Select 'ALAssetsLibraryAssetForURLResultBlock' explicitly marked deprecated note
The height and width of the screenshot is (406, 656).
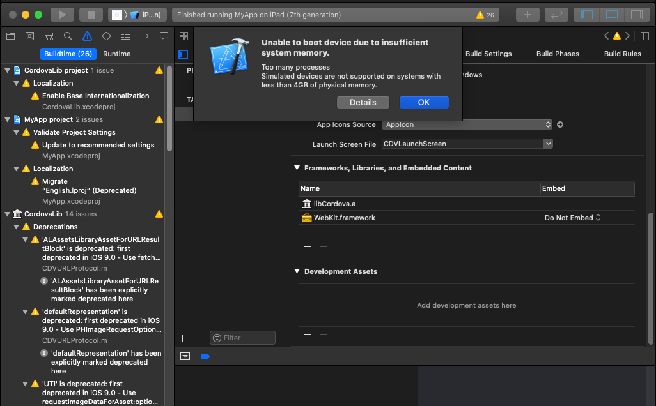point(105,290)
